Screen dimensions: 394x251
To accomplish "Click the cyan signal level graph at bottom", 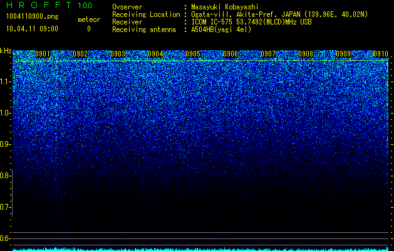I will [x=200, y=249].
